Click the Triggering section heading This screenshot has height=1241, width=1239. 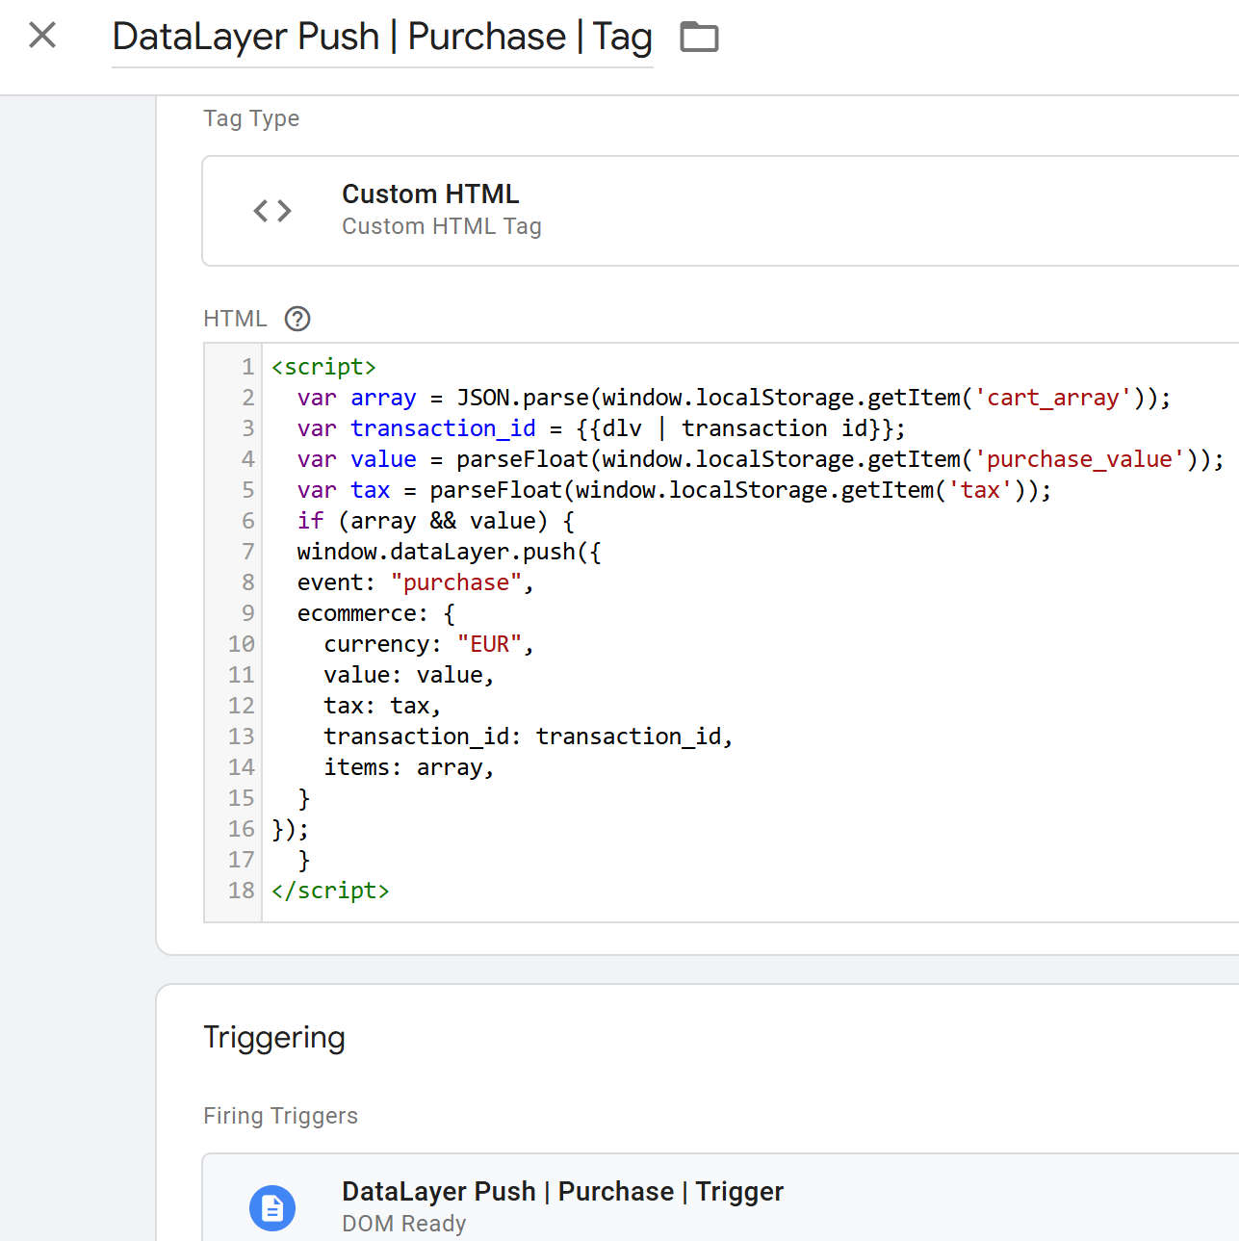pos(274,1038)
